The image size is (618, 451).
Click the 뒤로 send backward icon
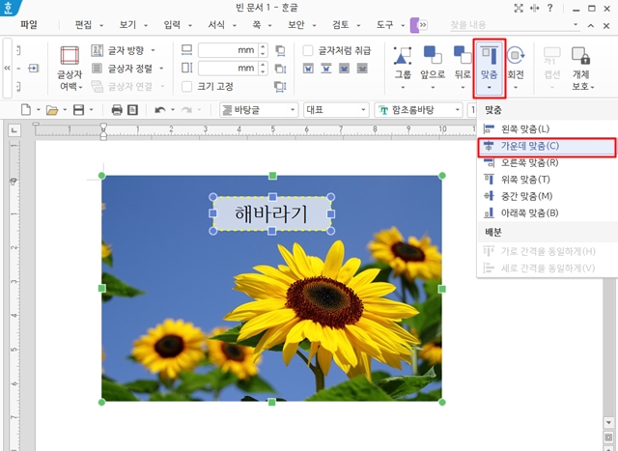click(463, 55)
